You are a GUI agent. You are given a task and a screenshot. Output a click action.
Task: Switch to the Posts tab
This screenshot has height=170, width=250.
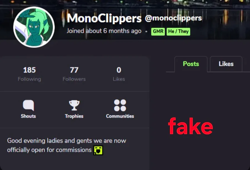(x=191, y=64)
